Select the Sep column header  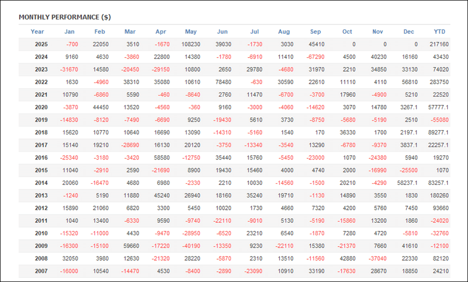(316, 32)
